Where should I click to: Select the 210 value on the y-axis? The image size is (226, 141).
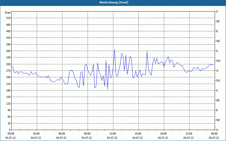tap(8, 84)
